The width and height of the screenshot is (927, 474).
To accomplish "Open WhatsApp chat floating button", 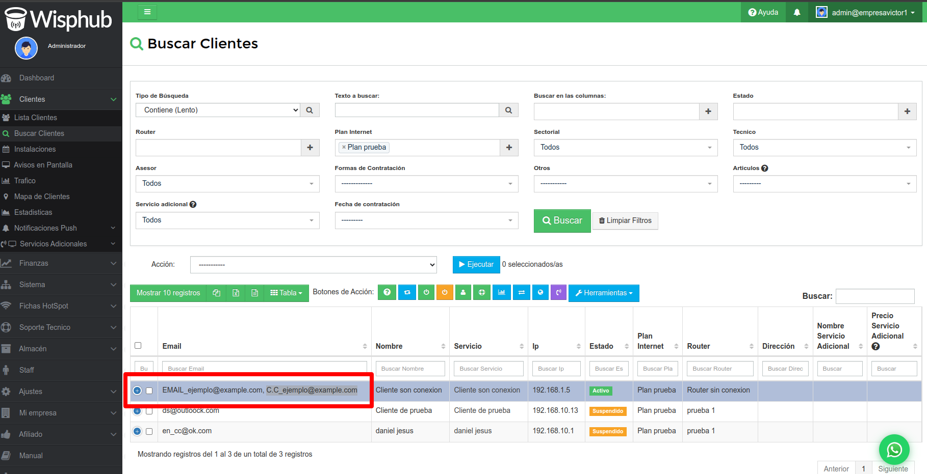I will click(x=894, y=450).
